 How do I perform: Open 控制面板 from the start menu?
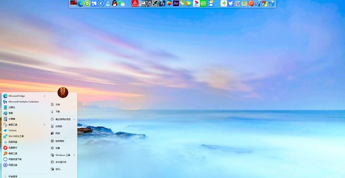59,141
